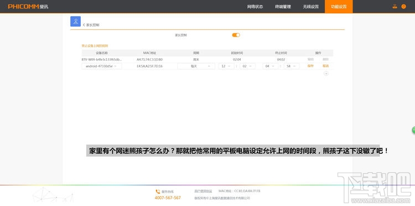Screen dimensions: 415x206
Task: Click the copyright notice in the footer
Action: pos(222,198)
